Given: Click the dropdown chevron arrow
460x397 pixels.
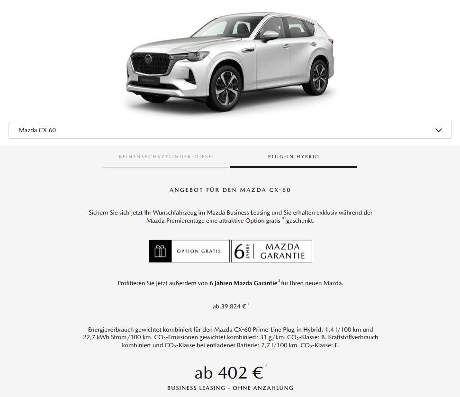Looking at the screenshot, I should [438, 130].
